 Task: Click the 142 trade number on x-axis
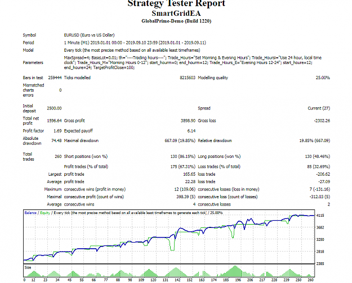(177, 280)
